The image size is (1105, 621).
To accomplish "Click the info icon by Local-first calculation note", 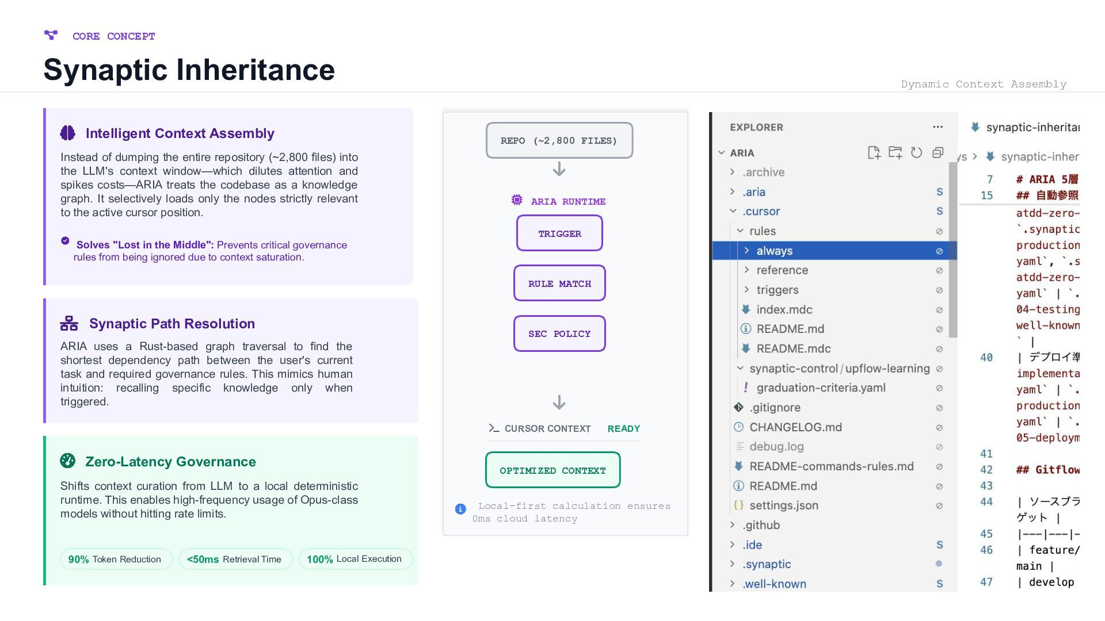I will click(x=460, y=509).
